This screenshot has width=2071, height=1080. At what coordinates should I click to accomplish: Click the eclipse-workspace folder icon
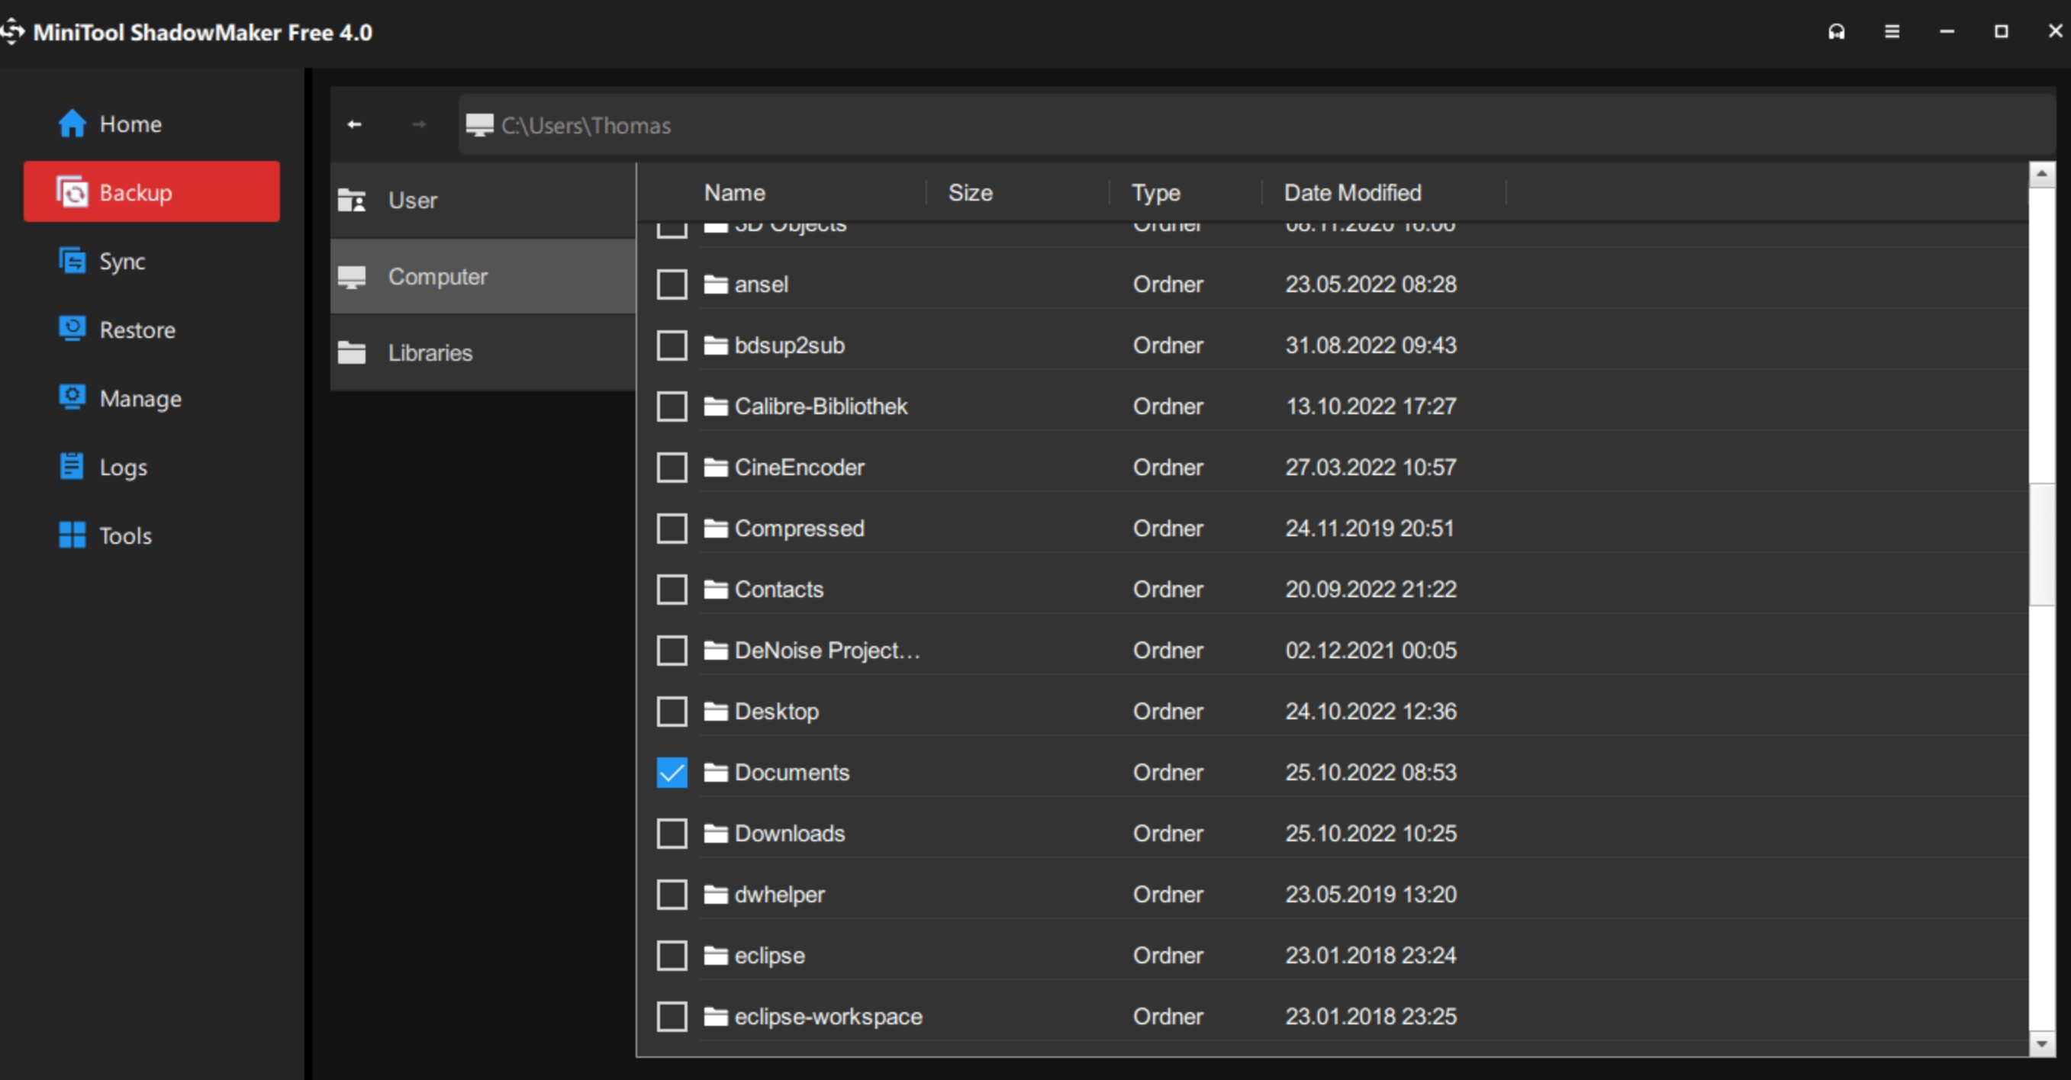coord(716,1017)
